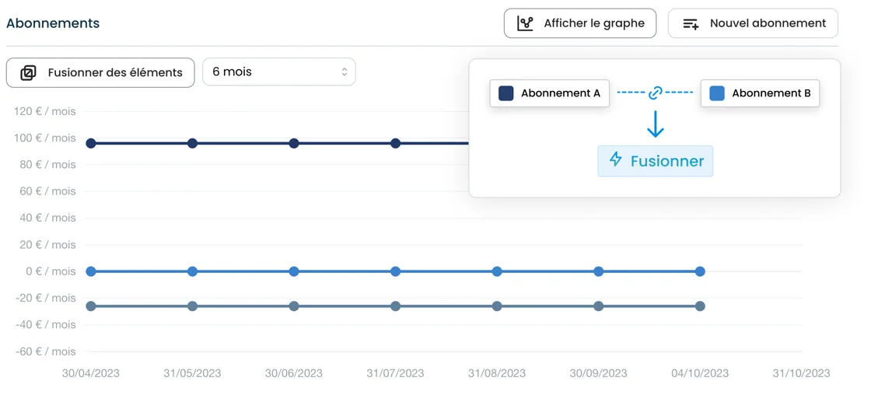
Task: Click the dark navy data point at 30/04/2023
Action: point(91,143)
